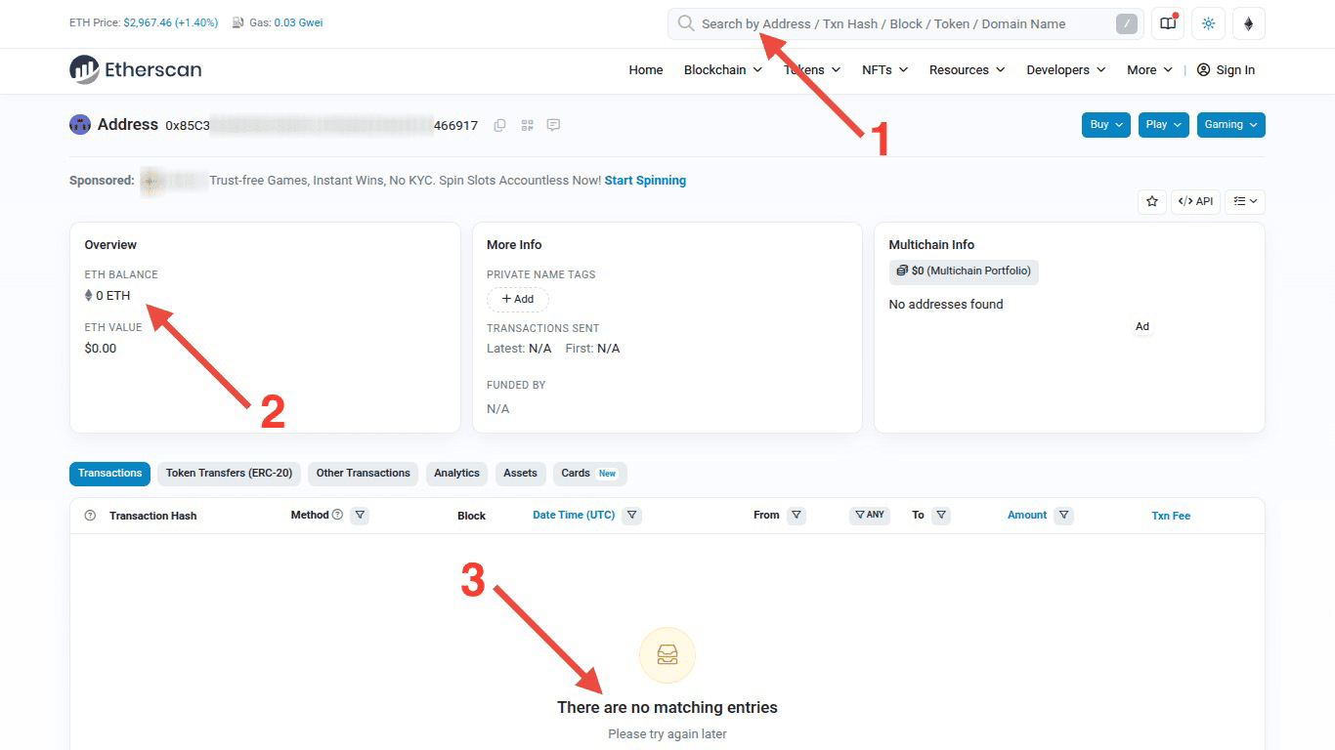Click the Amount column header

[1027, 515]
